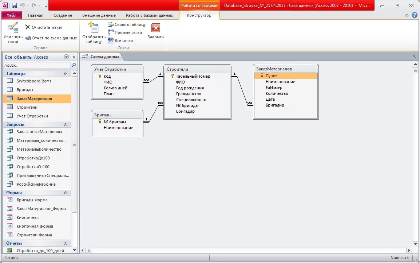The height and width of the screenshot is (263, 420).
Task: Select Строители table in navigation pane
Action: [37, 107]
